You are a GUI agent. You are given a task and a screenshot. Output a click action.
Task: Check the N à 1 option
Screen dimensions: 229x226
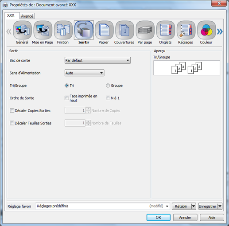108,98
